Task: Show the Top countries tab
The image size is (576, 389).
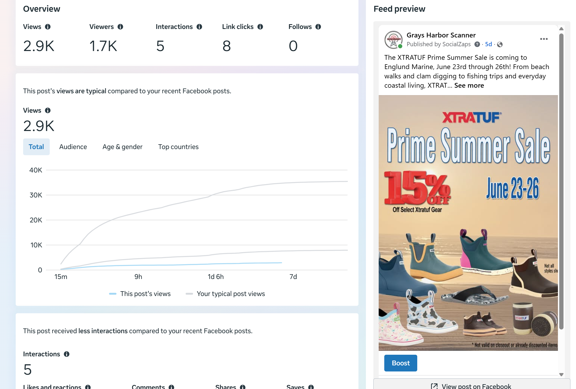Action: [178, 147]
